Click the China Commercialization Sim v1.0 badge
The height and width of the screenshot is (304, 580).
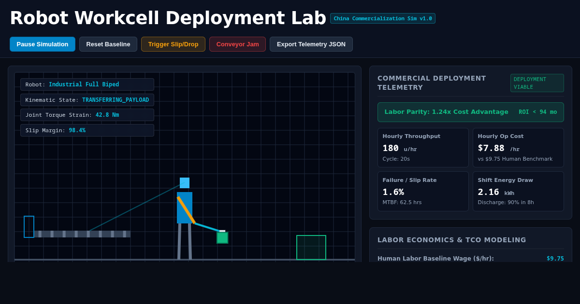(x=383, y=18)
